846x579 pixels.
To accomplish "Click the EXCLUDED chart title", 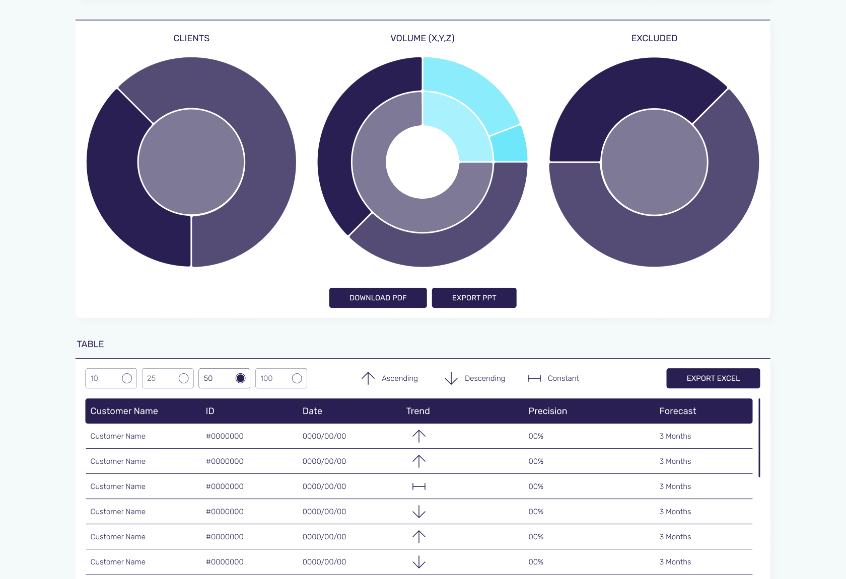I will pos(654,38).
